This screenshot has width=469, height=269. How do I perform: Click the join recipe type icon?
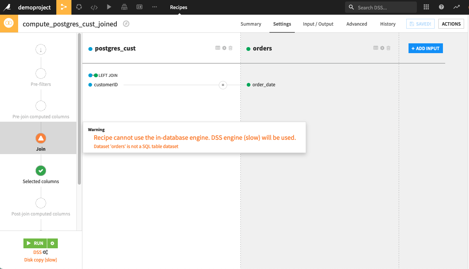pos(9,23)
